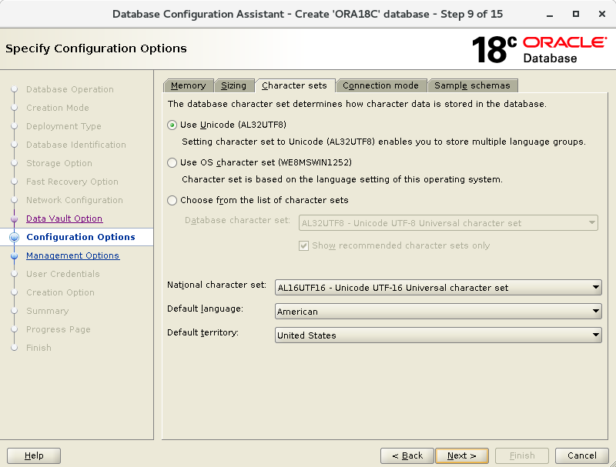Click the Database Identification step label

pyautogui.click(x=76, y=145)
